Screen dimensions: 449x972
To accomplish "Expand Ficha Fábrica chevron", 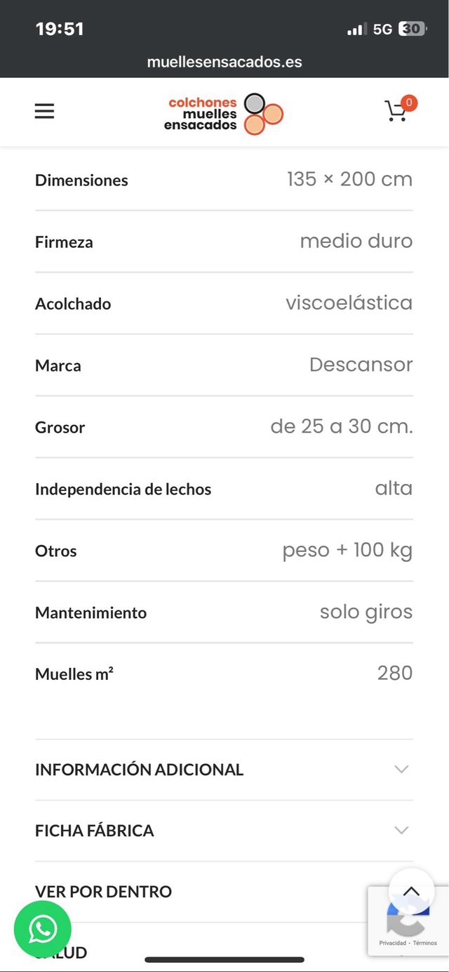I will coord(401,830).
